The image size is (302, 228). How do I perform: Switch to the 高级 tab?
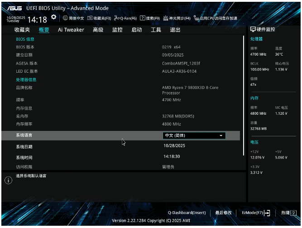point(98,30)
